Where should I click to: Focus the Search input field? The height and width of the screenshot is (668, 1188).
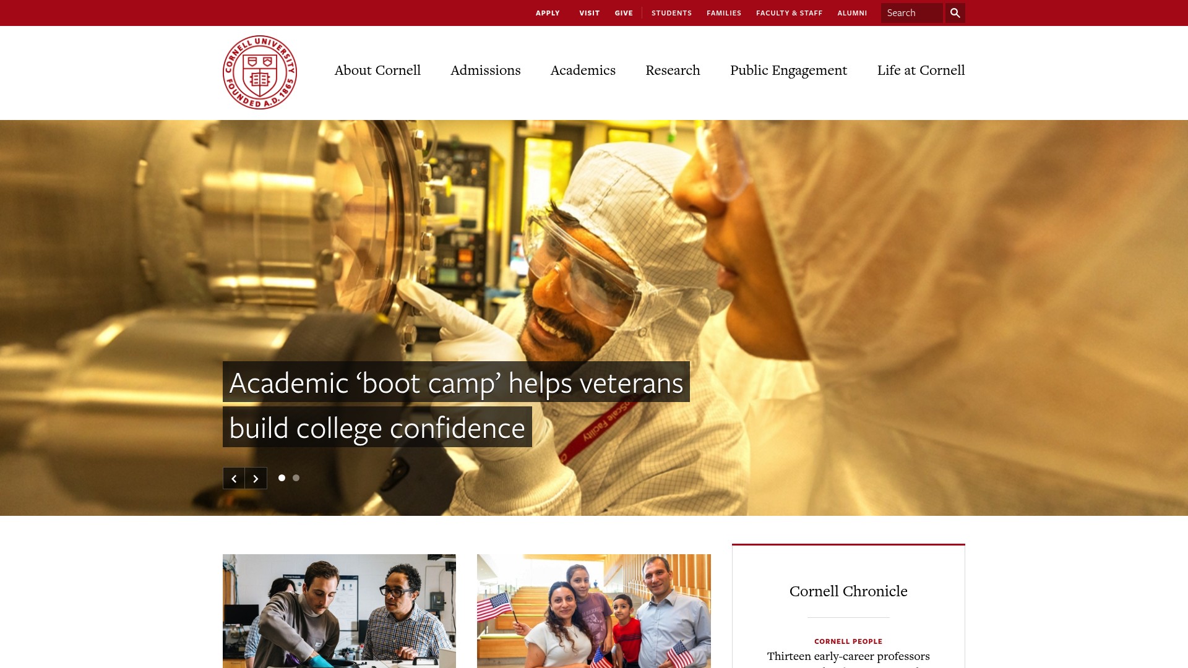[912, 13]
